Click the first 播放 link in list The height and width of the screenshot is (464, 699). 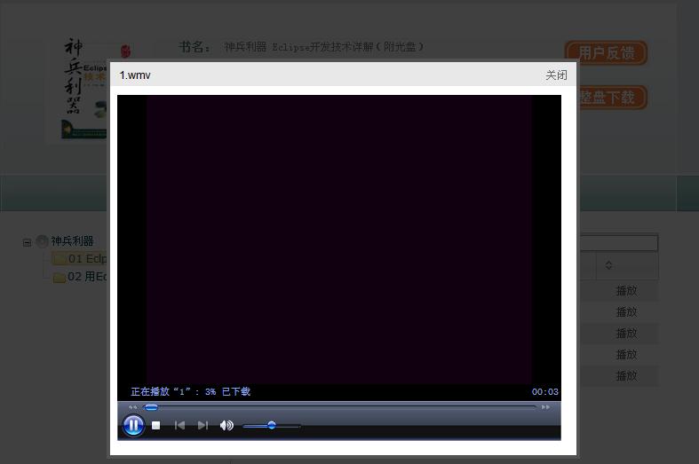point(626,291)
